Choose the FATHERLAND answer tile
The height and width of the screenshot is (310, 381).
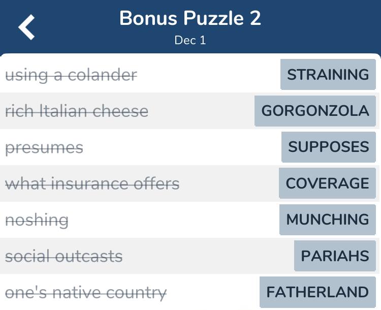coord(317,292)
